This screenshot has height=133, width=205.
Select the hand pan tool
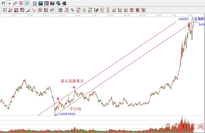point(3,3)
